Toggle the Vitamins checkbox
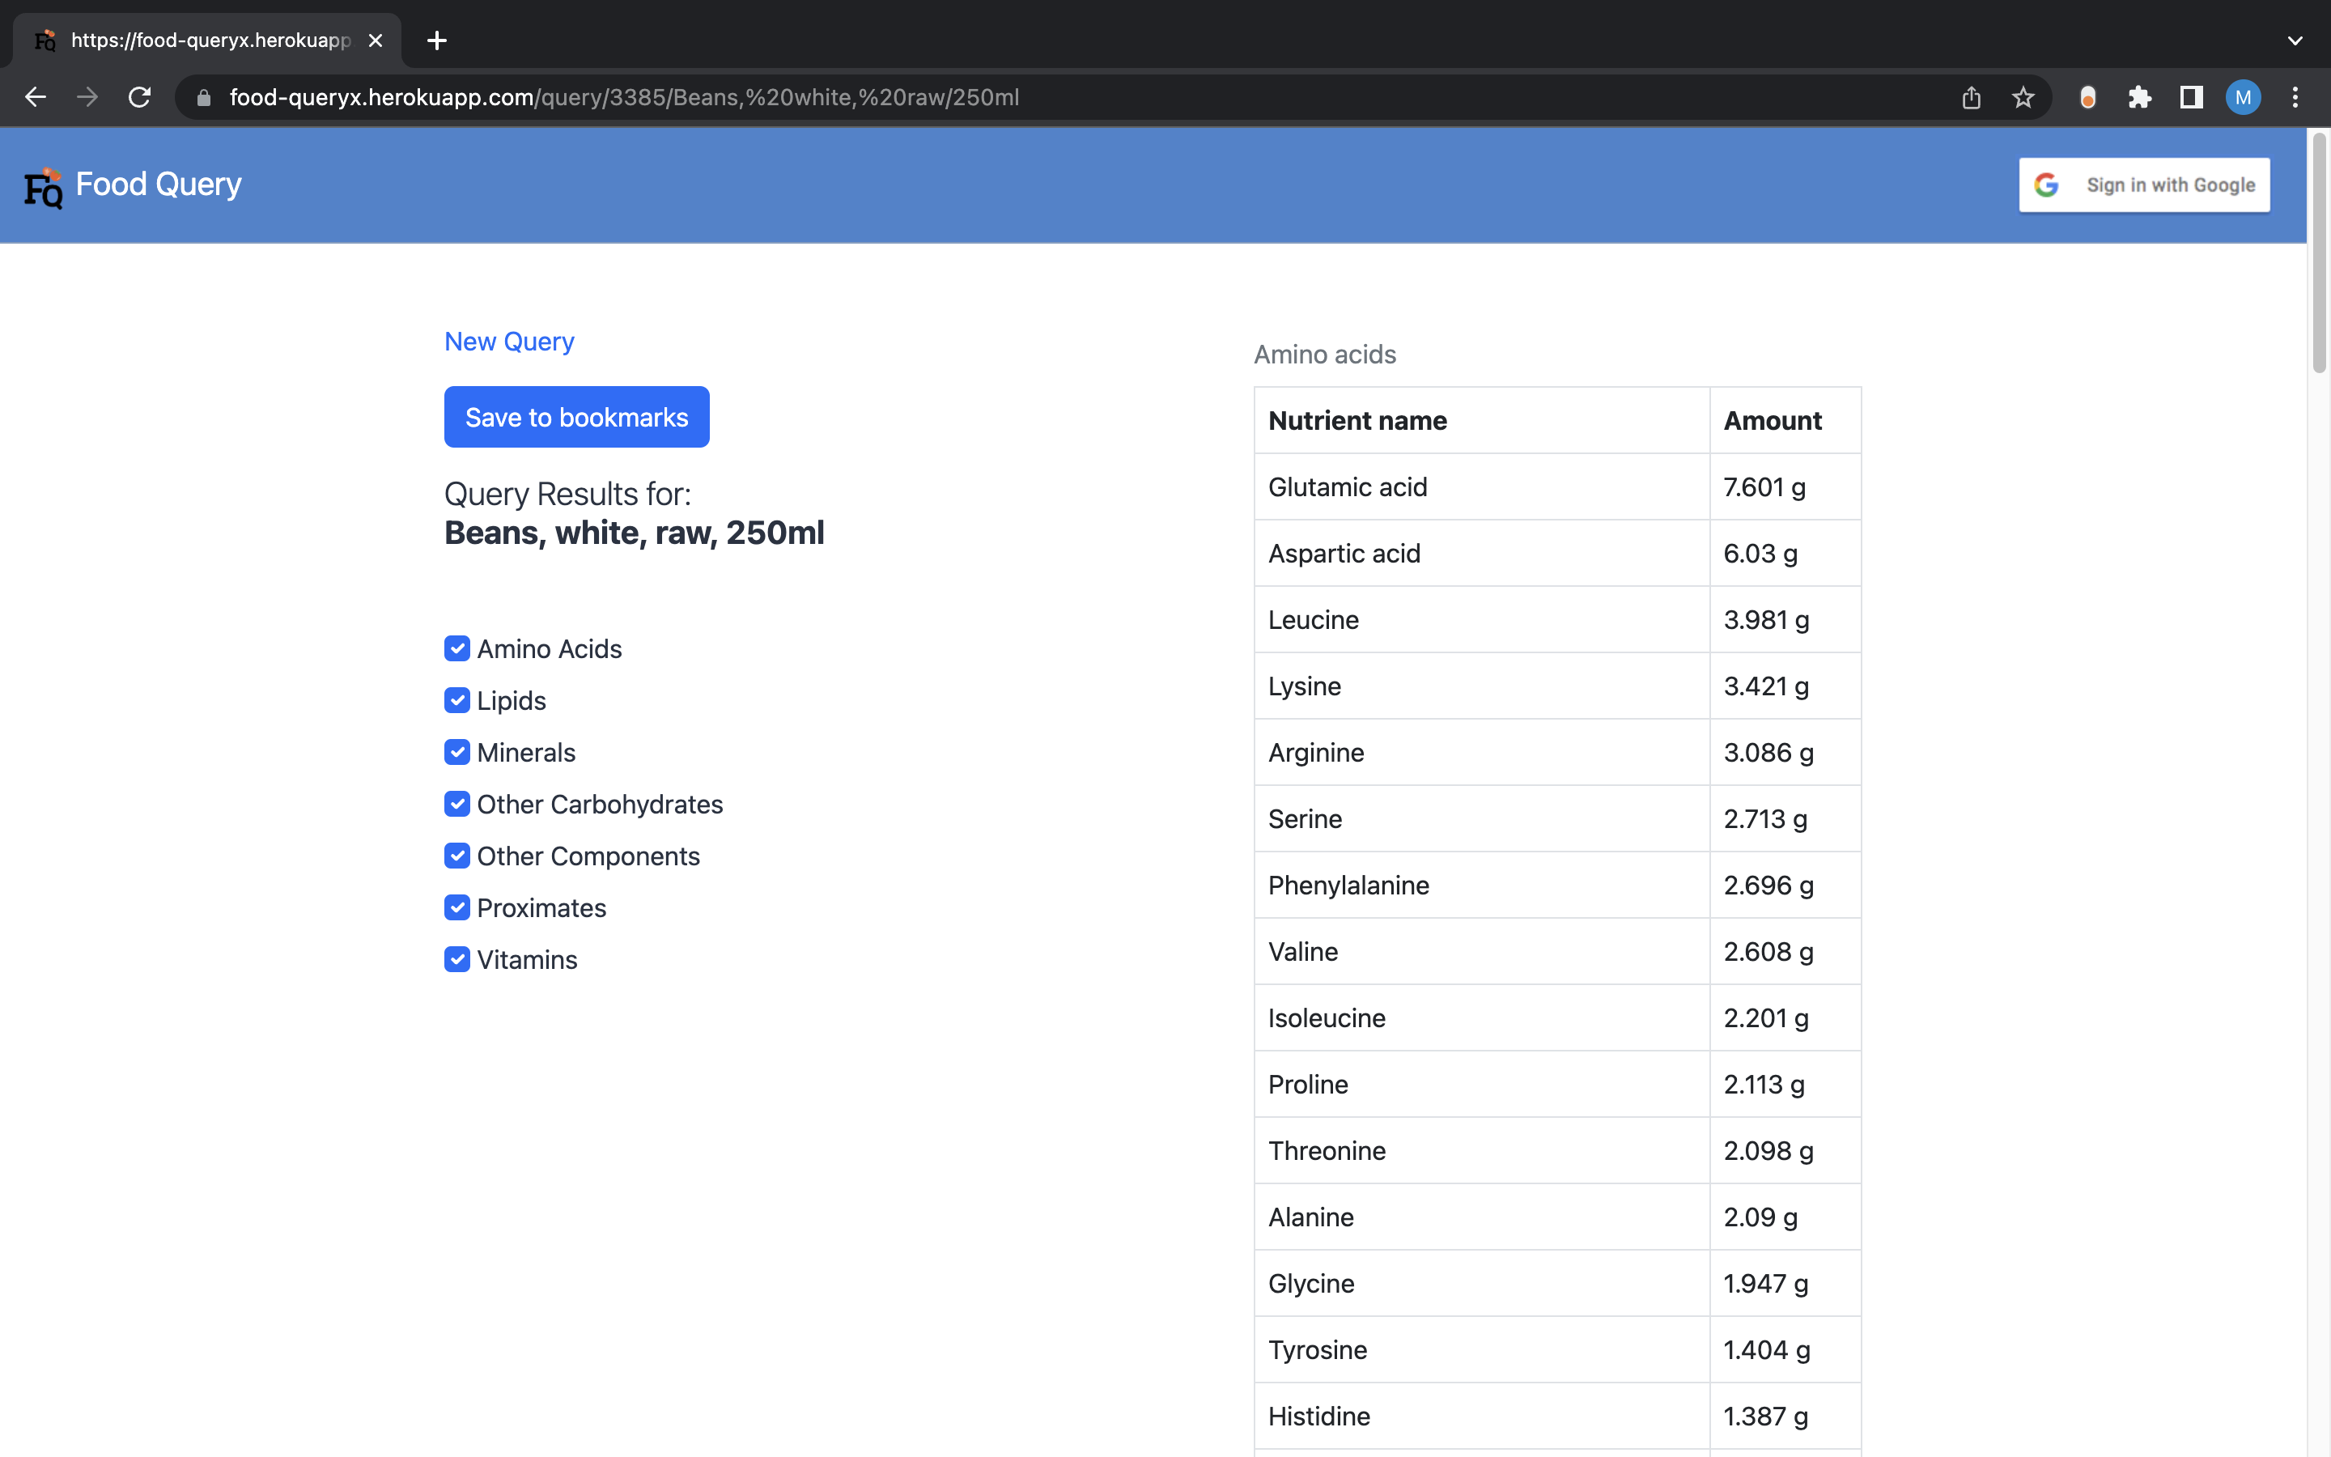 (456, 960)
